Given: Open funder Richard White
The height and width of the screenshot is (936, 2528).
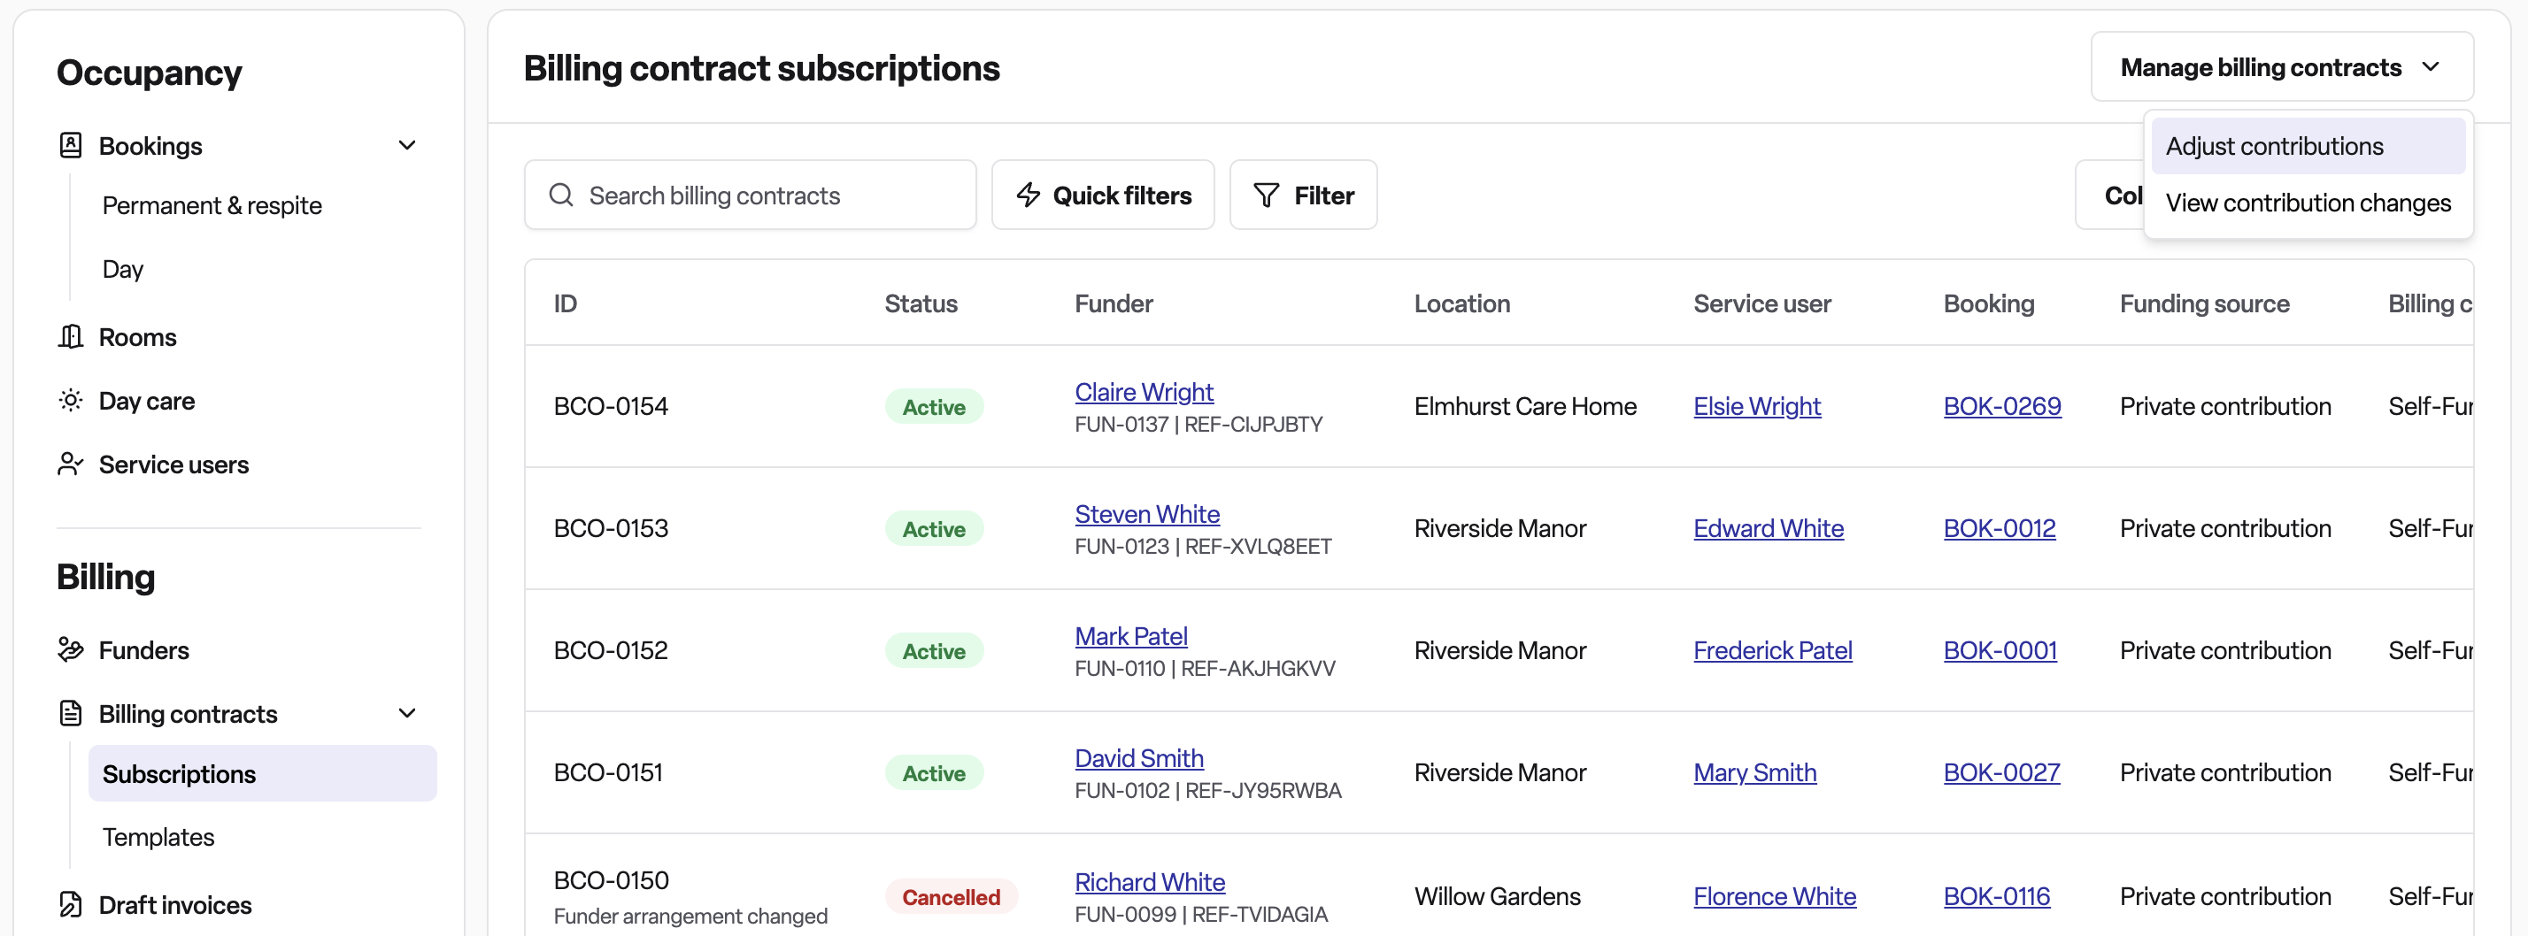Looking at the screenshot, I should coord(1149,881).
